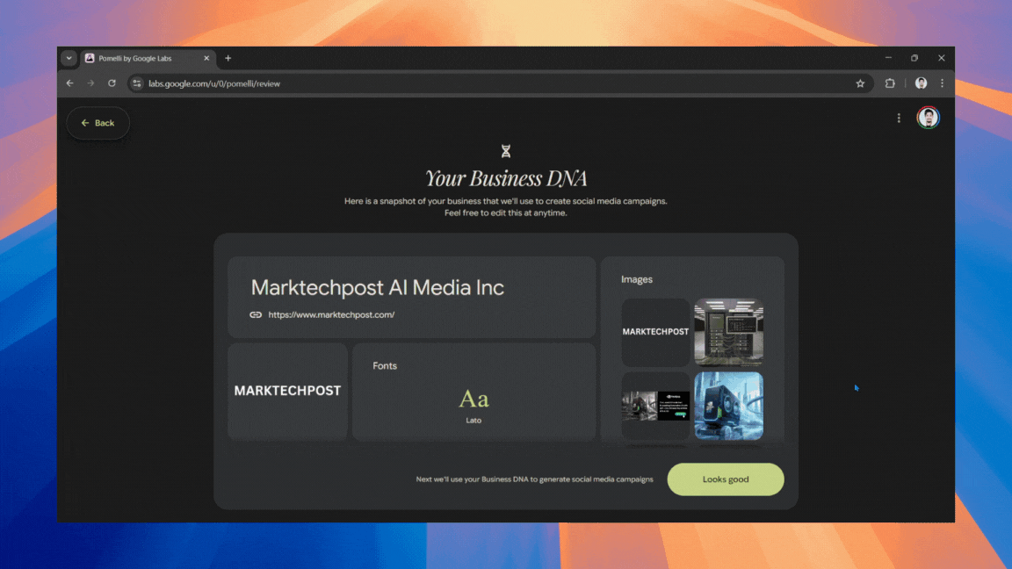Select the server room image thumbnail
The height and width of the screenshot is (569, 1012).
pyautogui.click(x=728, y=332)
